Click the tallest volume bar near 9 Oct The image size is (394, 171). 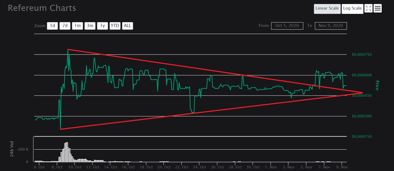(67, 152)
